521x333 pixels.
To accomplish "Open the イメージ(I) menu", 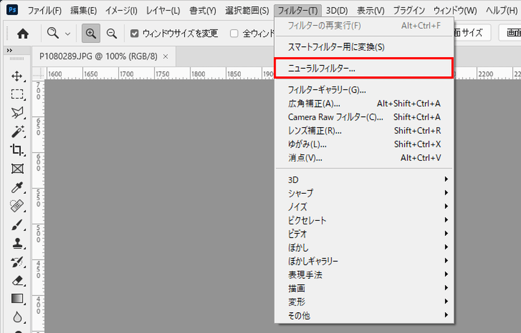I will click(122, 10).
